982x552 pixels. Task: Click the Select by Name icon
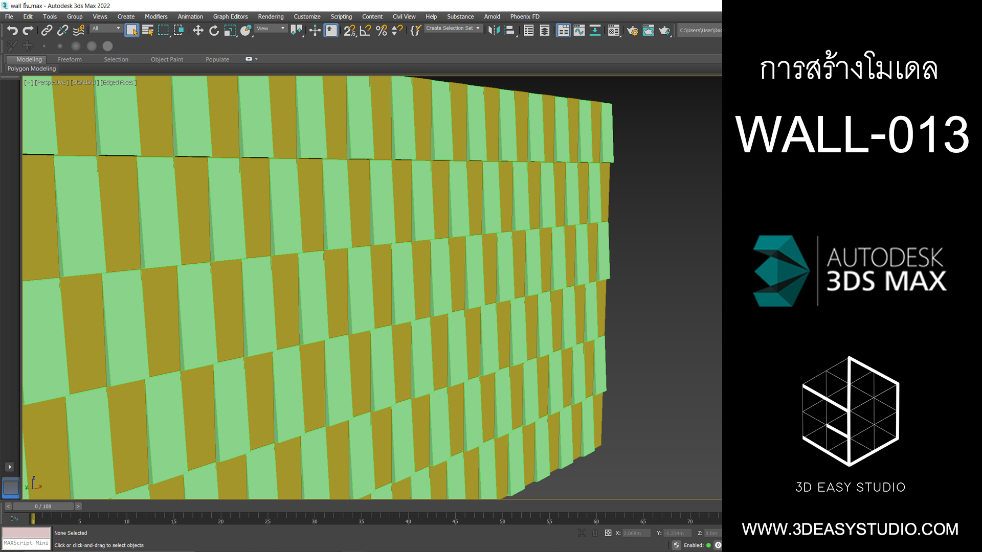pyautogui.click(x=148, y=31)
